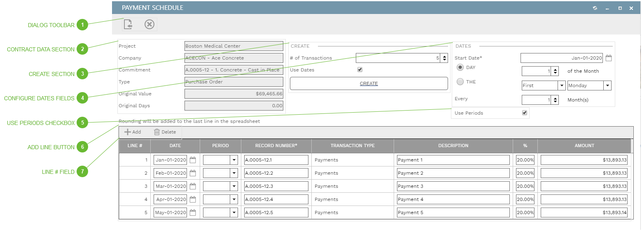This screenshot has height=231, width=642.
Task: Click the $13,893.14 amount field
Action: tap(584, 213)
